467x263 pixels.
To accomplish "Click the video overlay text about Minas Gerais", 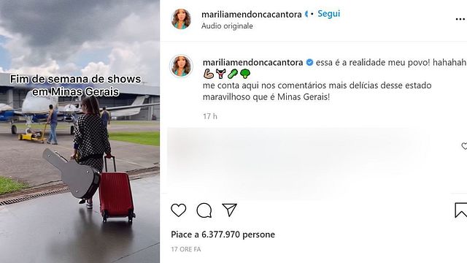I will pos(76,85).
